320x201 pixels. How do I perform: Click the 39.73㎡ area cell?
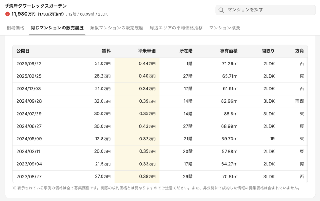click(x=229, y=139)
